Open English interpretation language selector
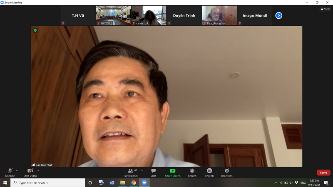 [209, 171]
